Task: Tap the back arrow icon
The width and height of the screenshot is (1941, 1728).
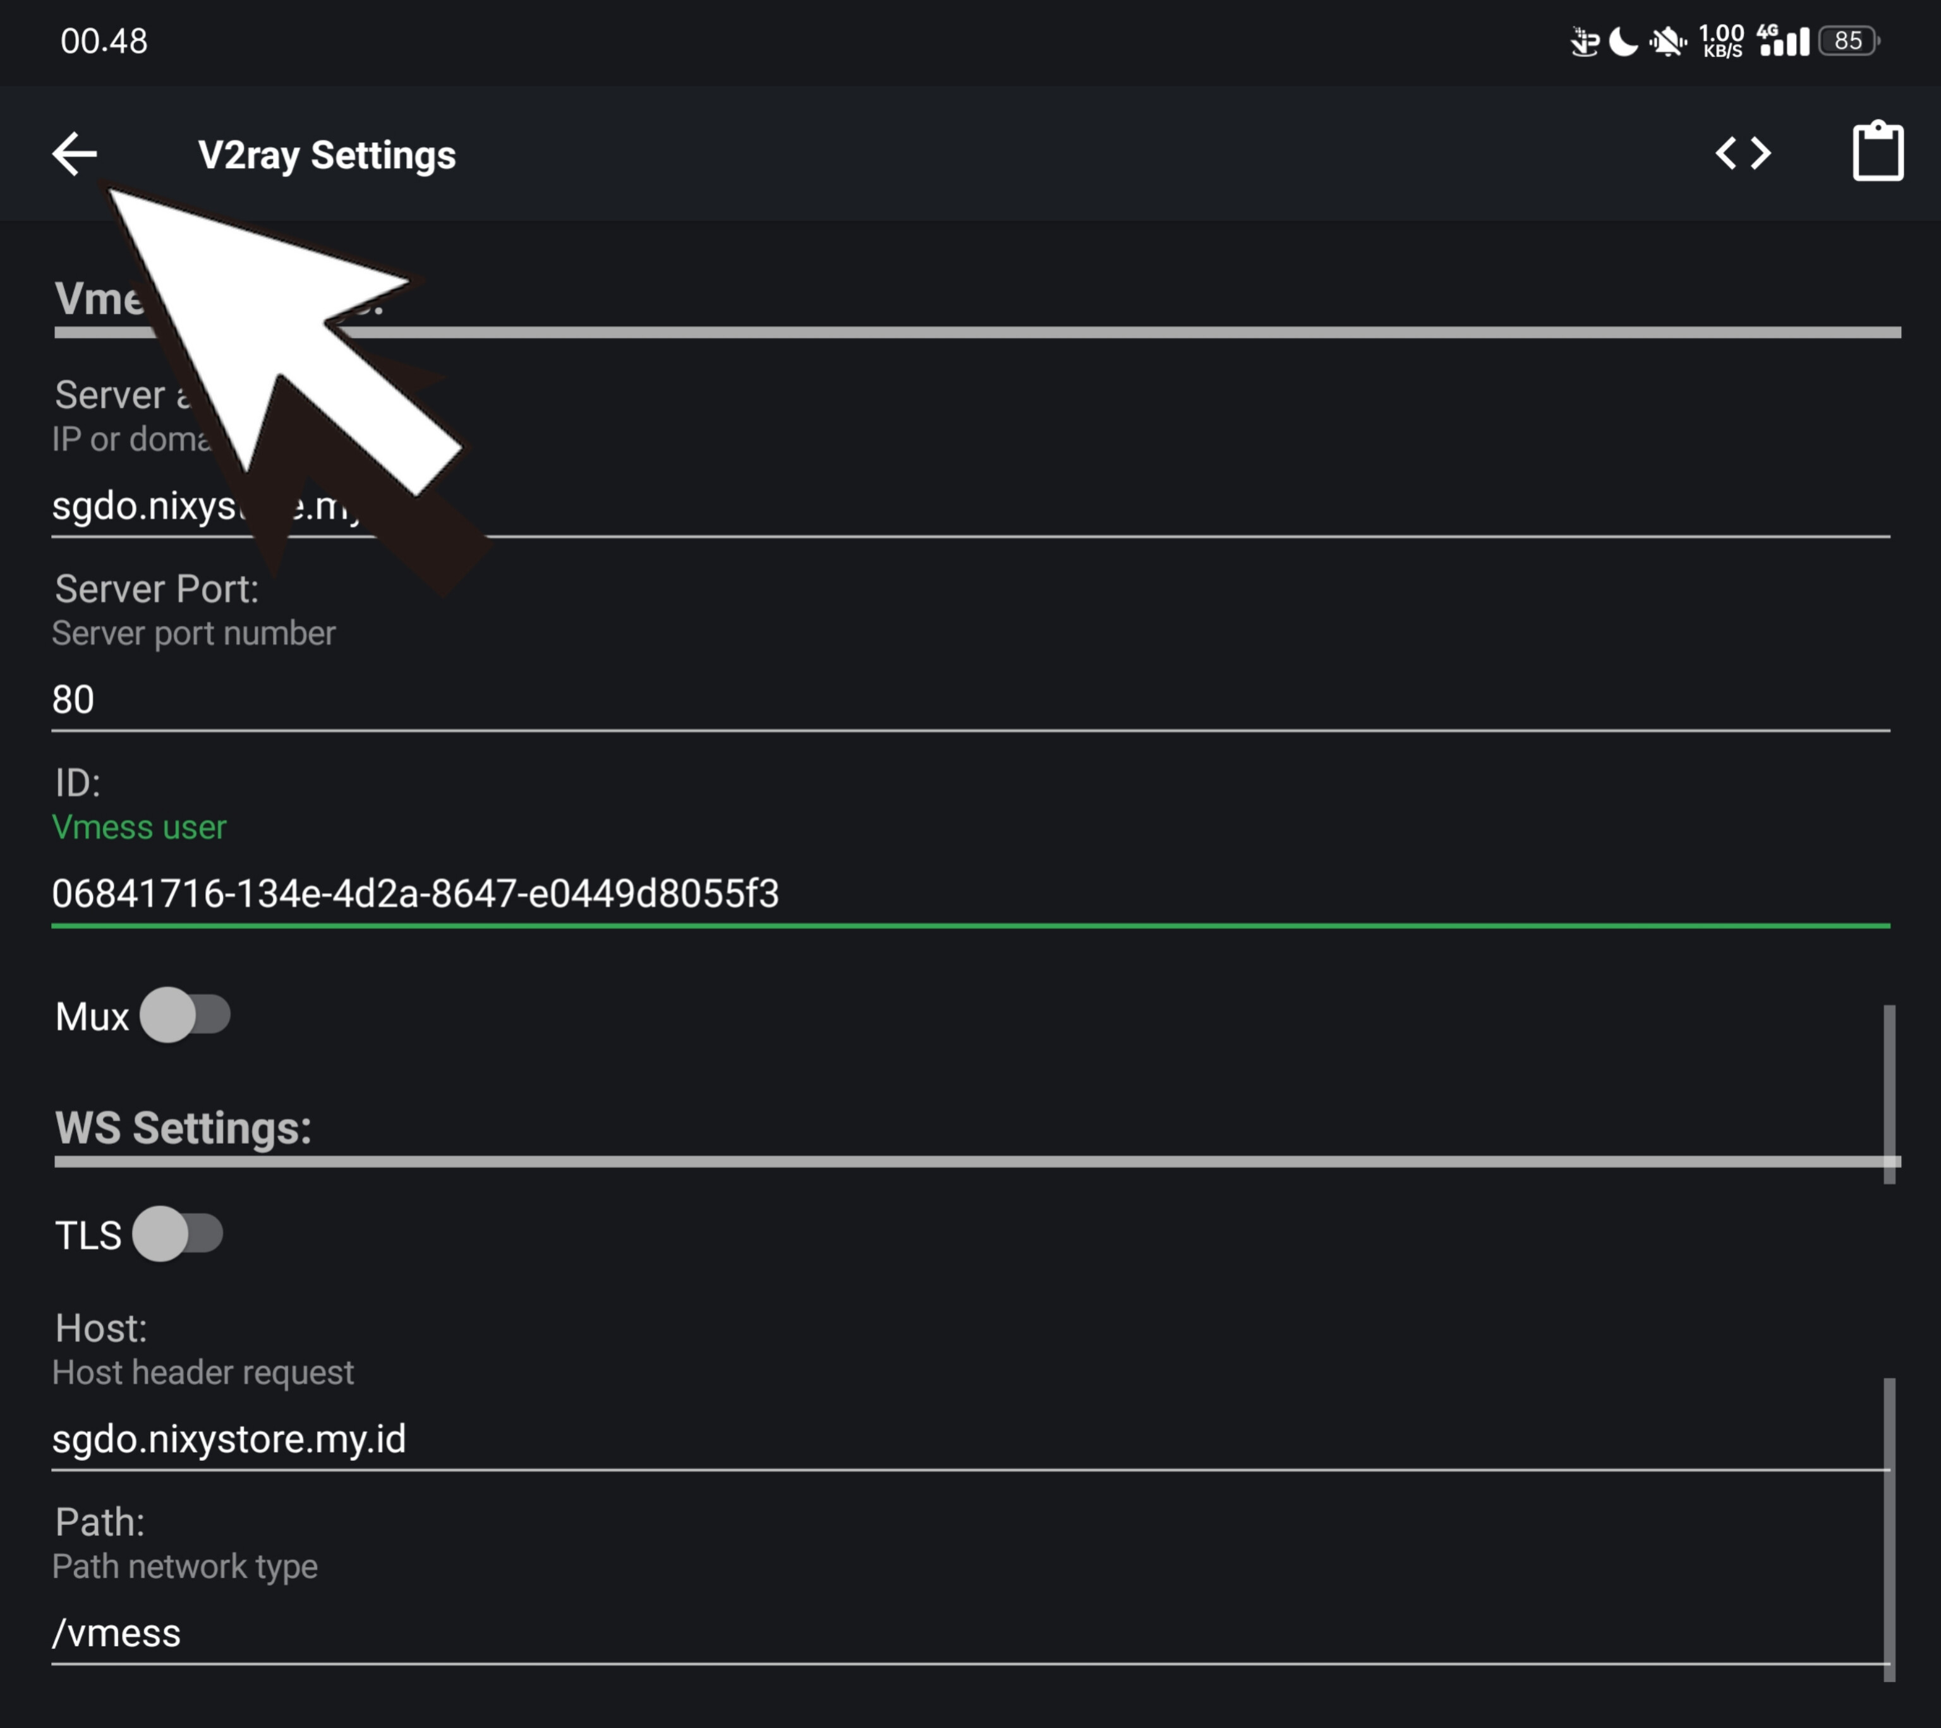Action: coord(74,154)
